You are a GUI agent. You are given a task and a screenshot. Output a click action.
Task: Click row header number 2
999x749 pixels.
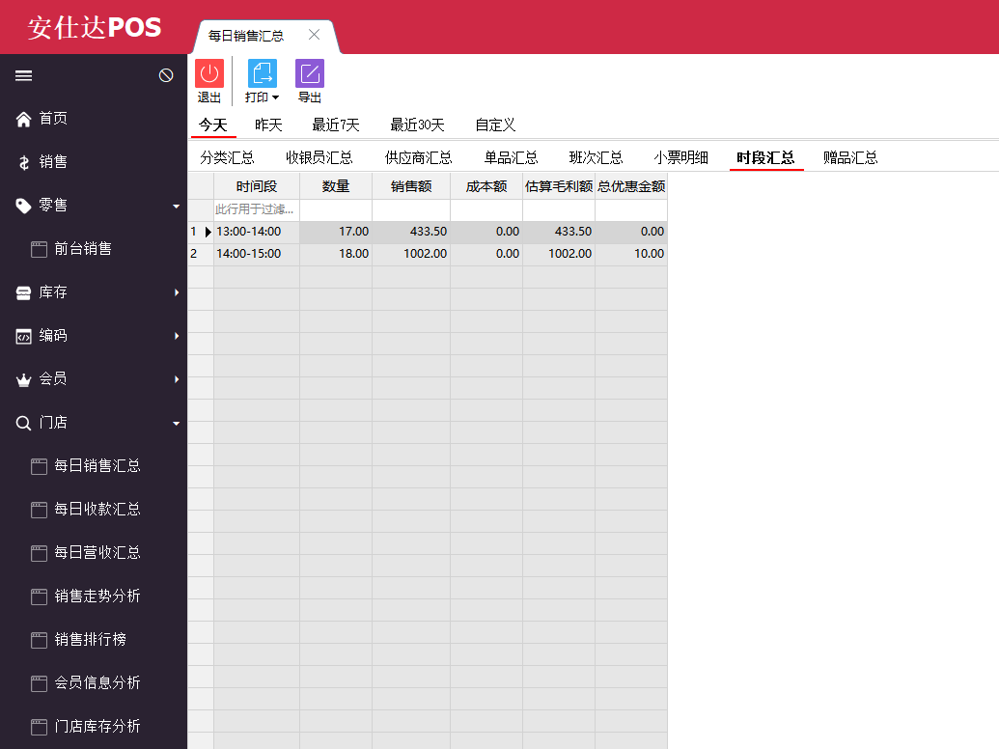[x=200, y=254]
